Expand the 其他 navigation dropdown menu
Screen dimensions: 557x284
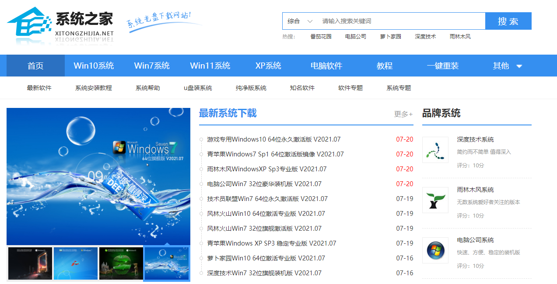coord(507,66)
